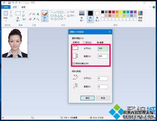Select the Fill bucket tool
Screen dimensions: 157x121
coord(34,14)
